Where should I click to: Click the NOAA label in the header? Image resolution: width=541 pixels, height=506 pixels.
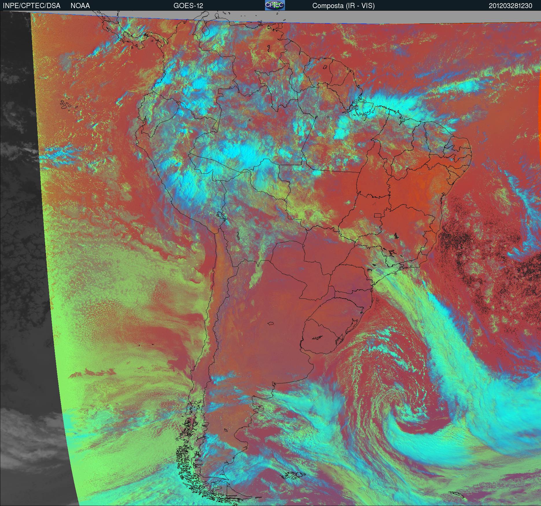coord(80,6)
